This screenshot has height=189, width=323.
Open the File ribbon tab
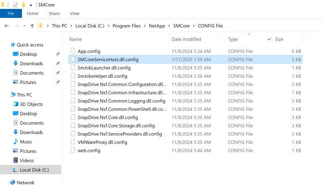pyautogui.click(x=11, y=13)
